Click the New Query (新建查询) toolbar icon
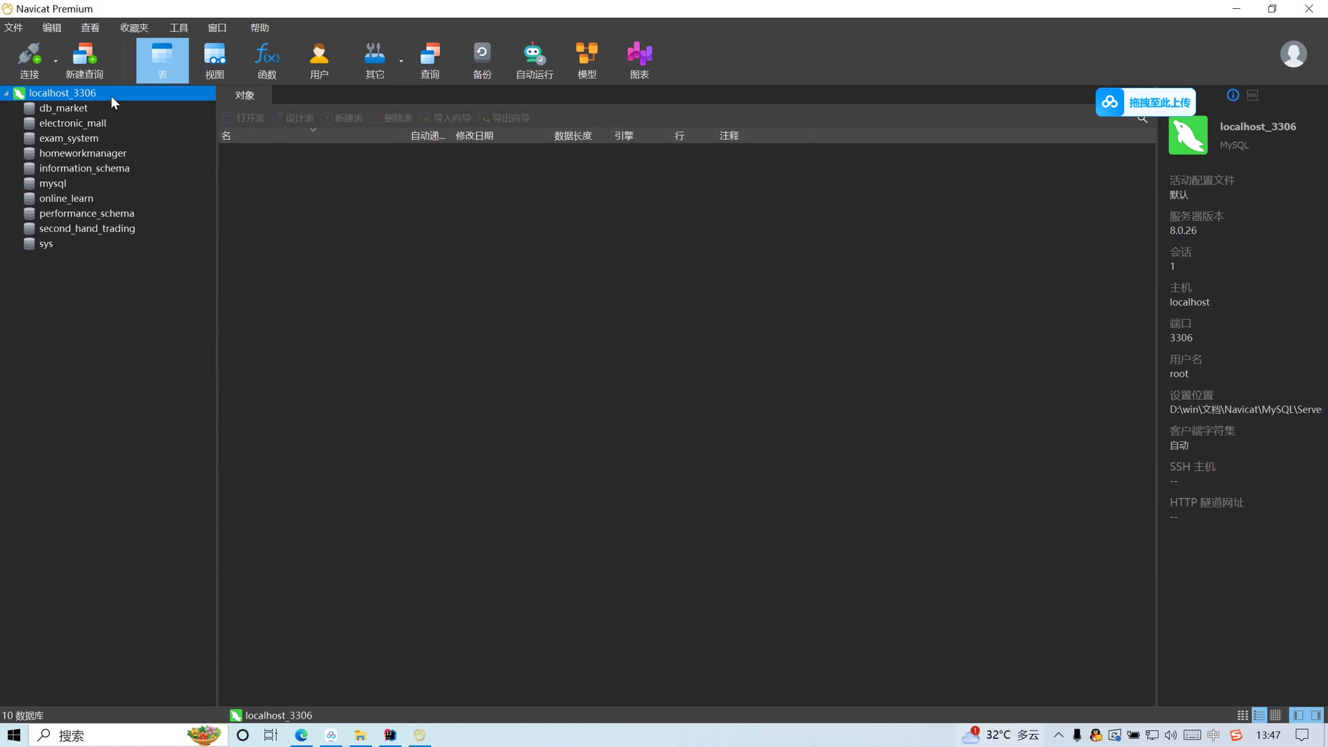This screenshot has height=747, width=1328. 84,60
